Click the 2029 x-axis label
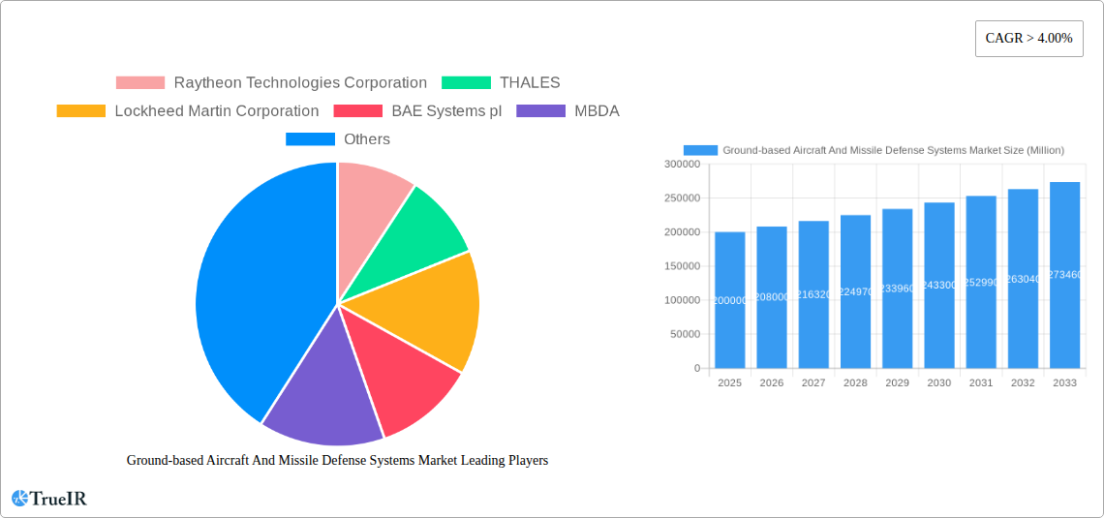 pyautogui.click(x=897, y=382)
